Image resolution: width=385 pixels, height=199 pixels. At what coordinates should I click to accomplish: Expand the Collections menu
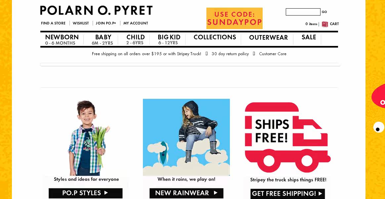point(215,37)
